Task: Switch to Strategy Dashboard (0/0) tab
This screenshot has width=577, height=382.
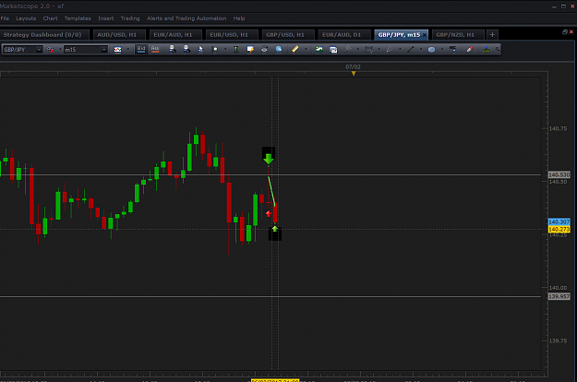Action: click(44, 34)
